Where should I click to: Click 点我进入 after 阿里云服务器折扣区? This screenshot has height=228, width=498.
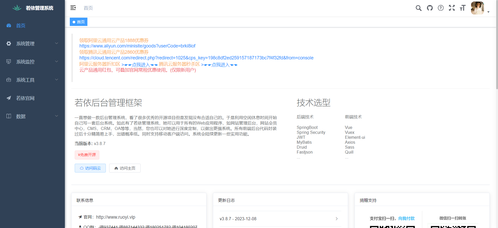point(140,65)
